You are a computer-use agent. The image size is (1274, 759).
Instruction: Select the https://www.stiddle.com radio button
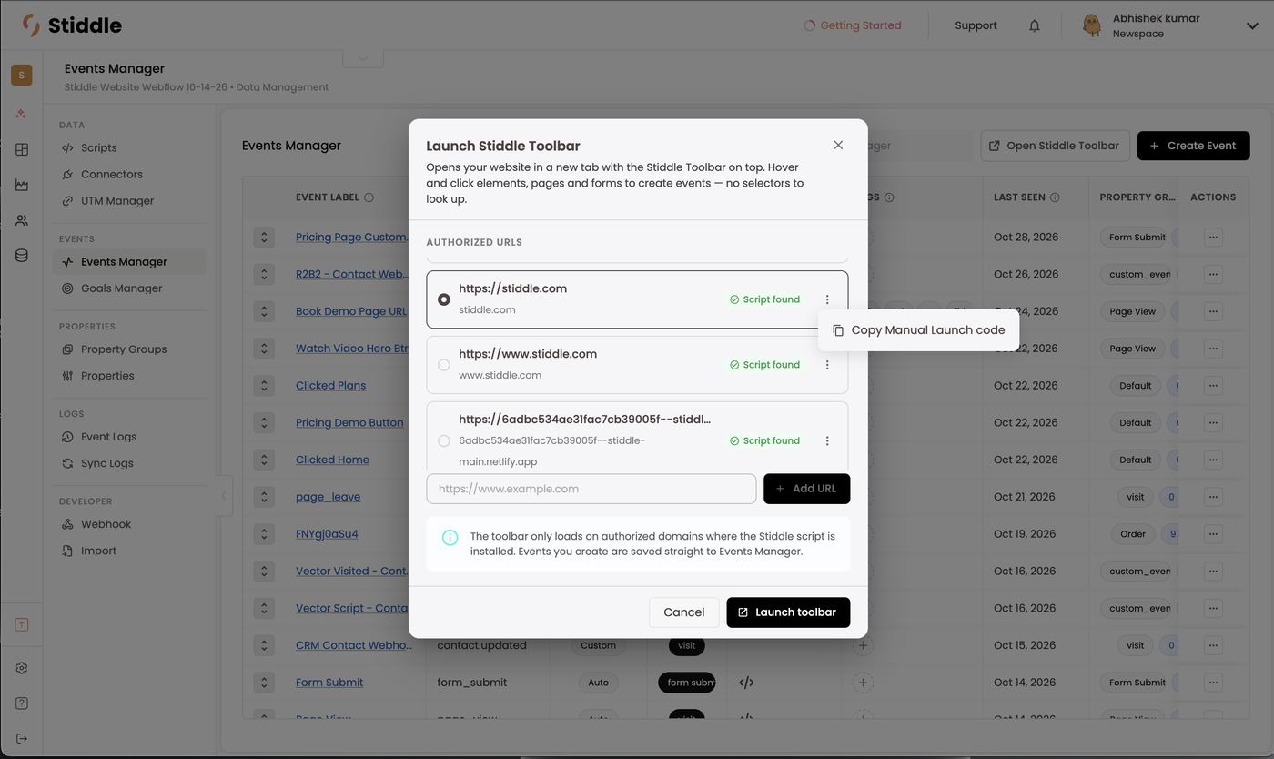[x=444, y=365]
